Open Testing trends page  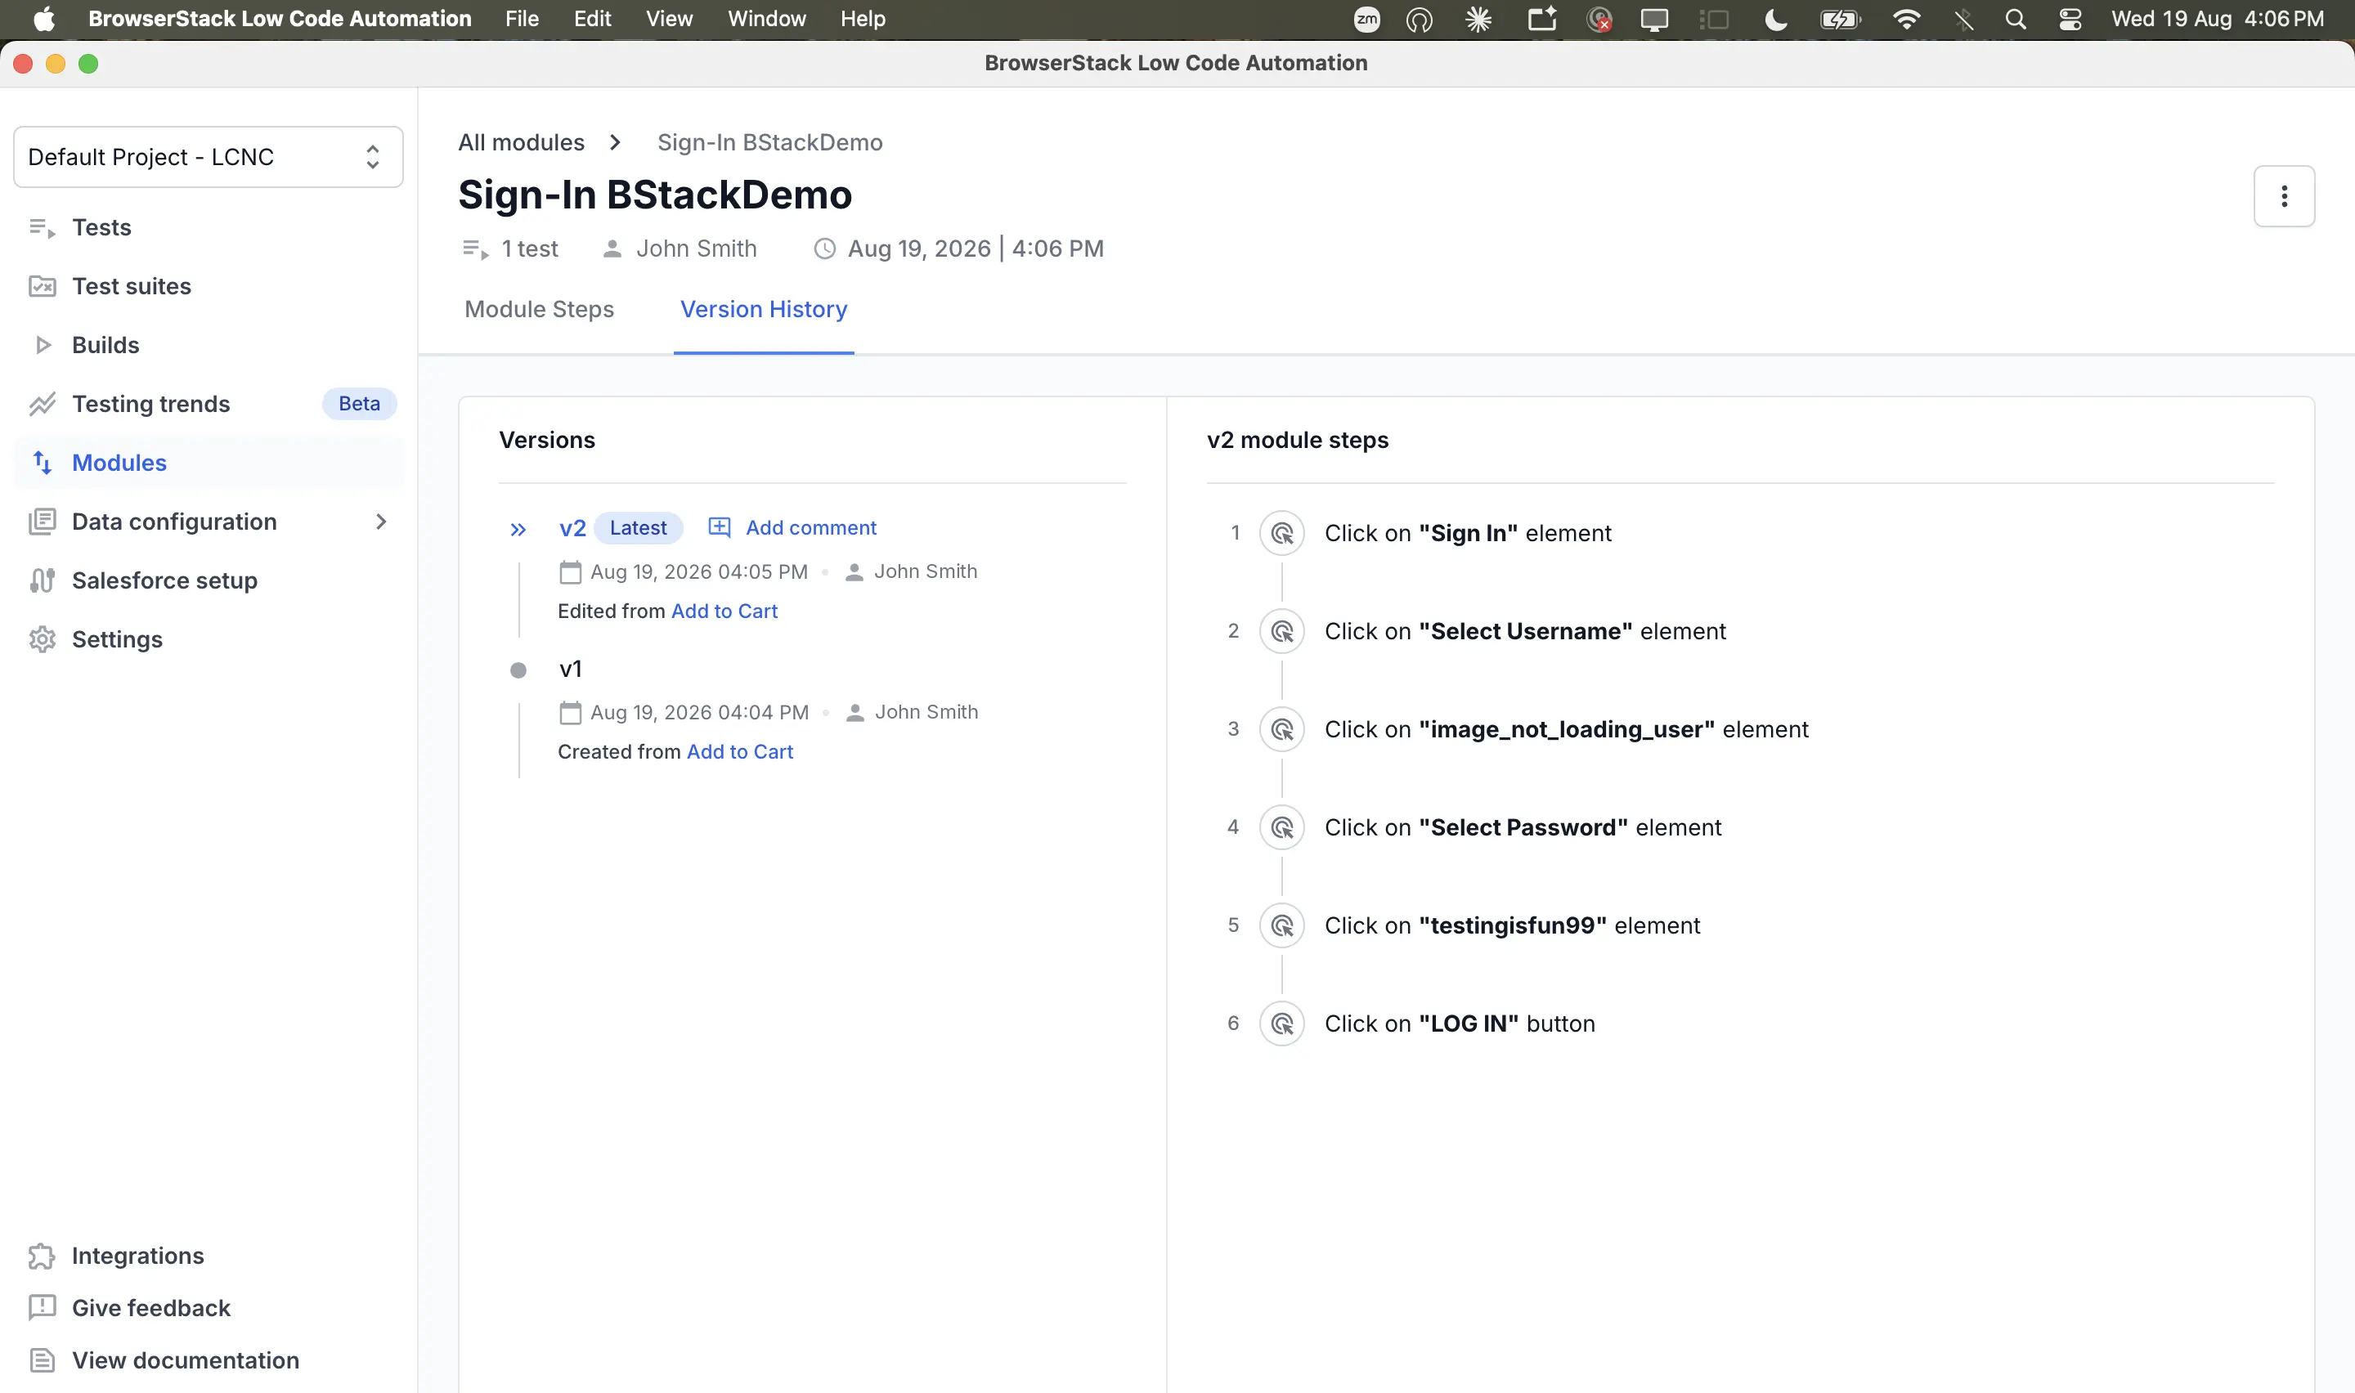click(151, 404)
